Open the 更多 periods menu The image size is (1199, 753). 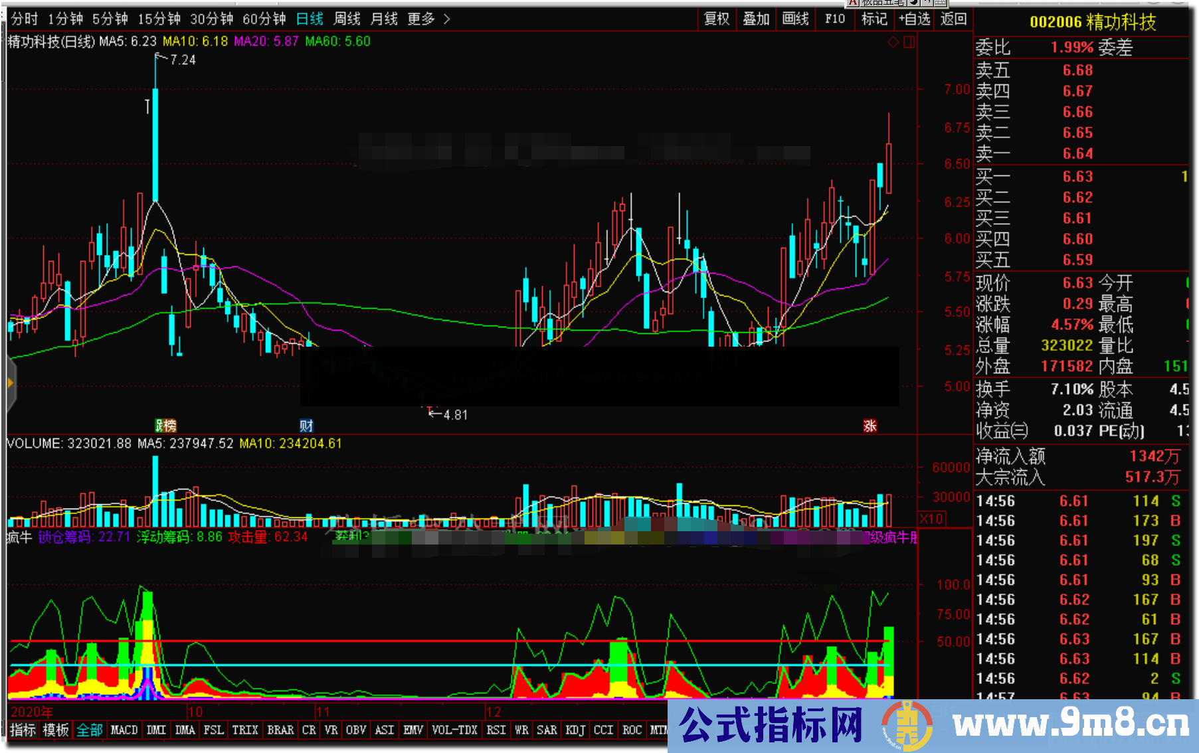(420, 19)
